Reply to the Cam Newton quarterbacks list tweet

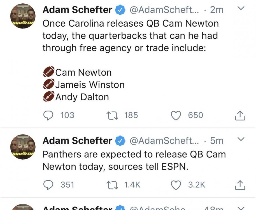click(x=49, y=115)
